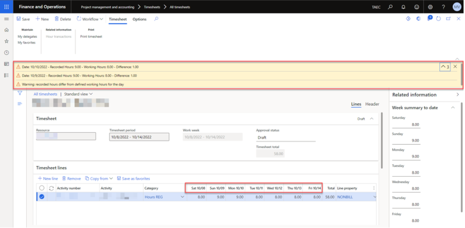Switch to the Header tab

372,104
